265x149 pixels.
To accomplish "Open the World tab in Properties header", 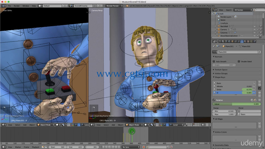I will [x=229, y=41].
